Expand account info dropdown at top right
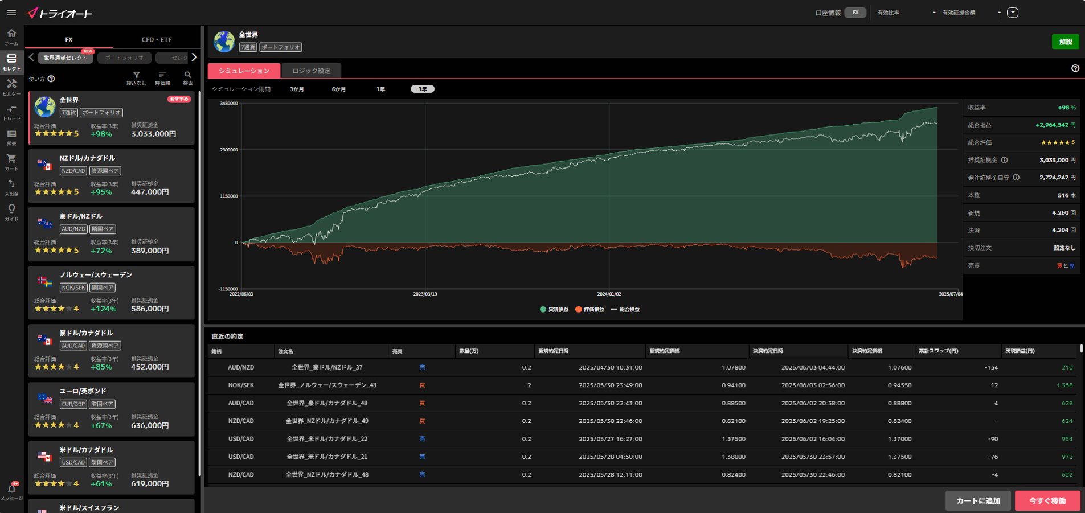1085x513 pixels. [x=1012, y=13]
